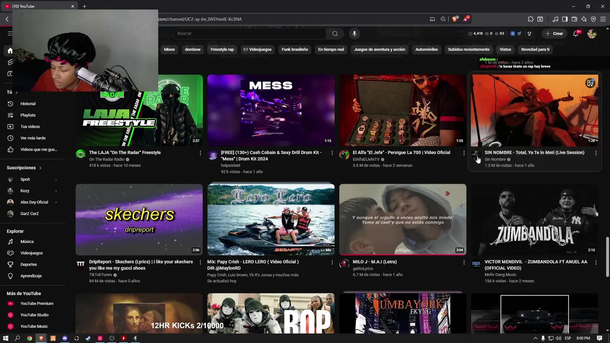Open Aprendizaje in the Explorar section
The width and height of the screenshot is (610, 343).
(x=32, y=276)
